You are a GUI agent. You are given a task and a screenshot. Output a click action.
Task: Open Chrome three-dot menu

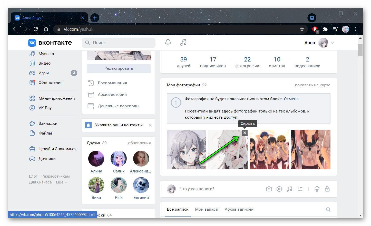tap(356, 29)
